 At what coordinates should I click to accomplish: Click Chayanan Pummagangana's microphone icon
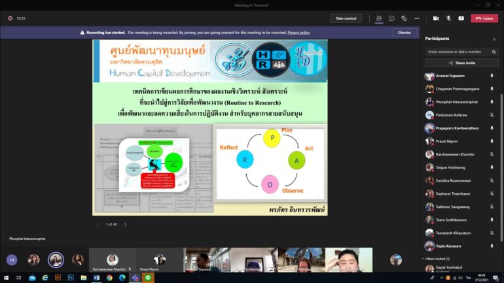point(492,89)
